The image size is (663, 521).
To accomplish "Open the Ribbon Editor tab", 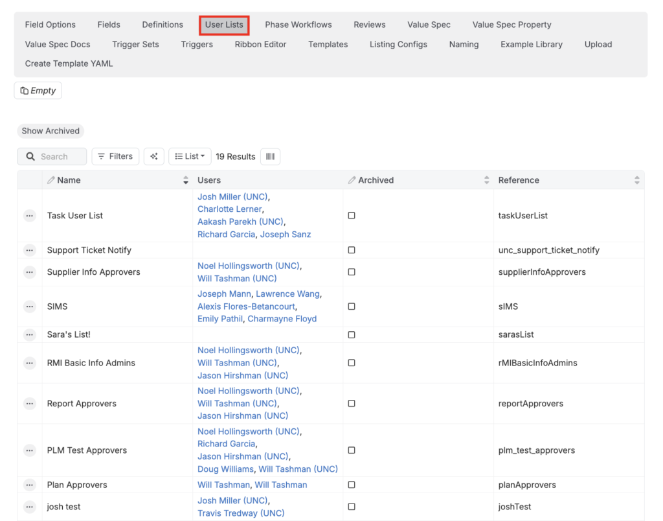I will pyautogui.click(x=260, y=45).
